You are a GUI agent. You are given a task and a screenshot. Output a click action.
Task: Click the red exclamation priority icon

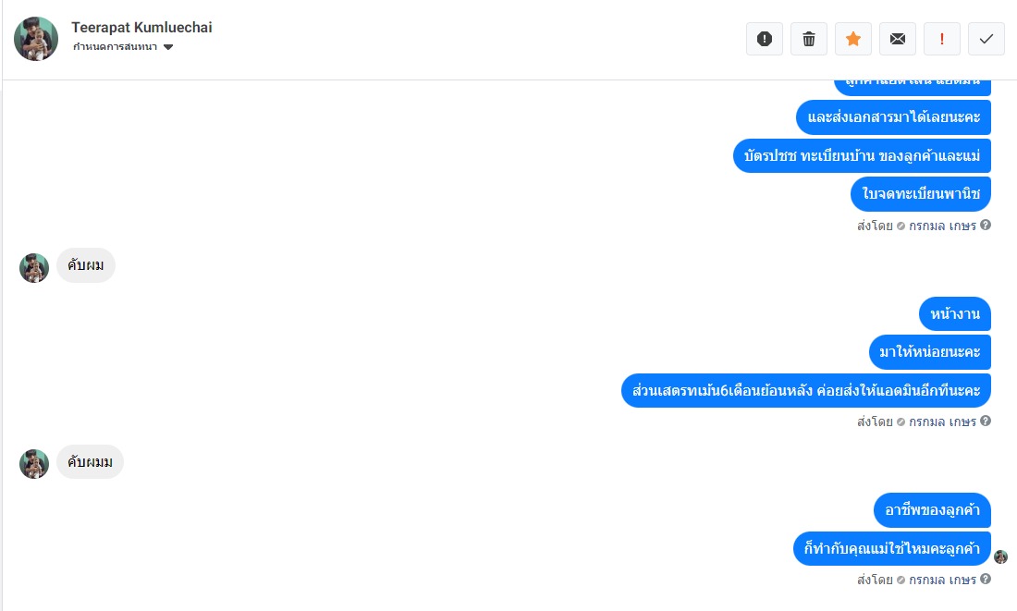pyautogui.click(x=942, y=39)
